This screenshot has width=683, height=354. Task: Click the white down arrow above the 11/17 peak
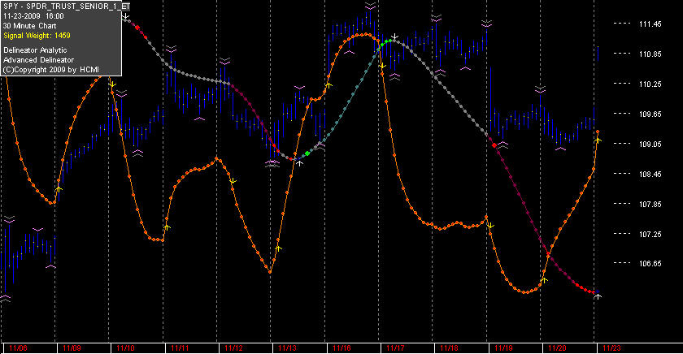(394, 37)
